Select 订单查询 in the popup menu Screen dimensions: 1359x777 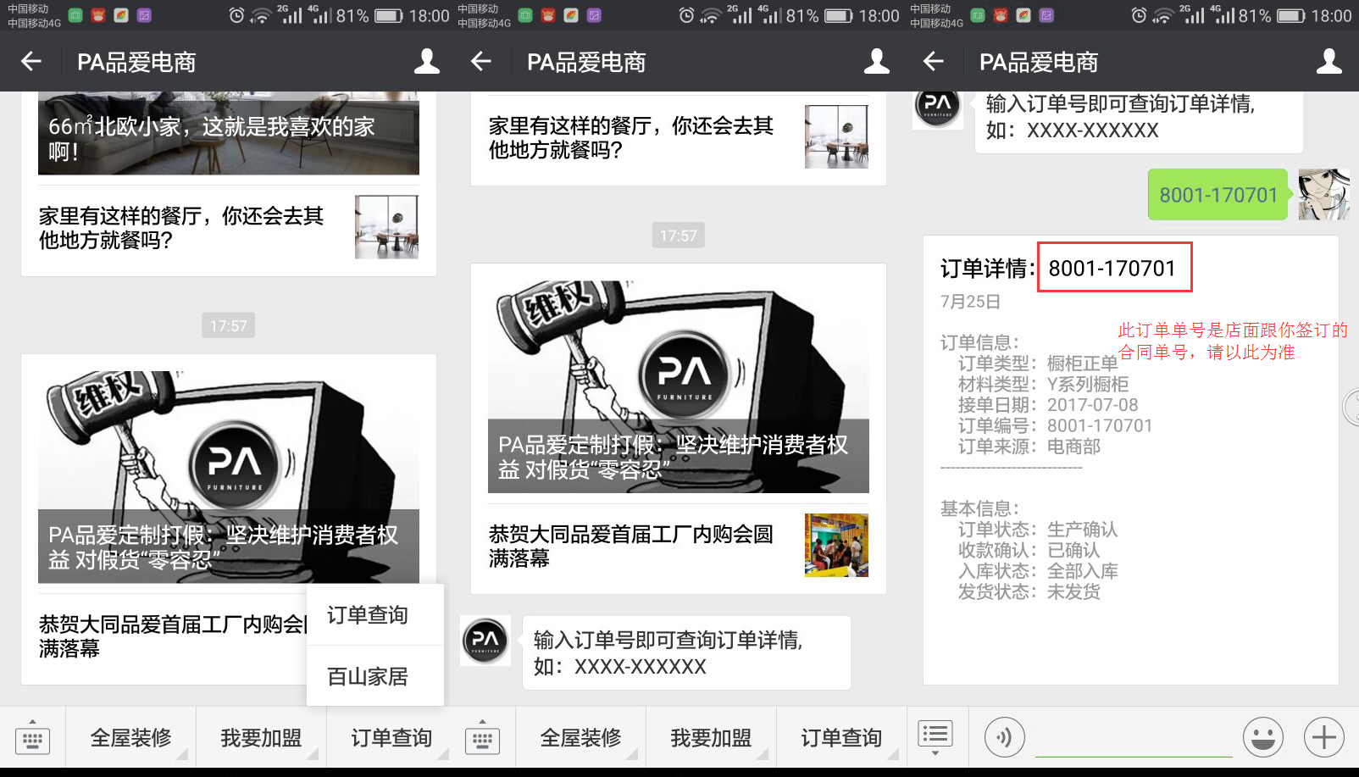[375, 614]
